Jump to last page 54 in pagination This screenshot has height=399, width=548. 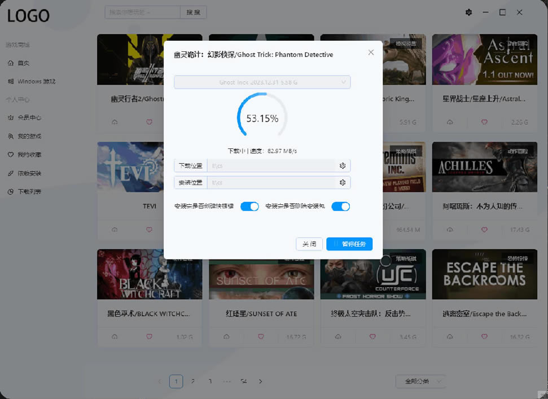tap(244, 381)
